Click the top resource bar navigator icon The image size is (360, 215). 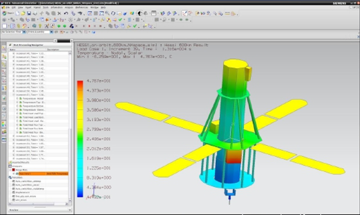pos(4,48)
